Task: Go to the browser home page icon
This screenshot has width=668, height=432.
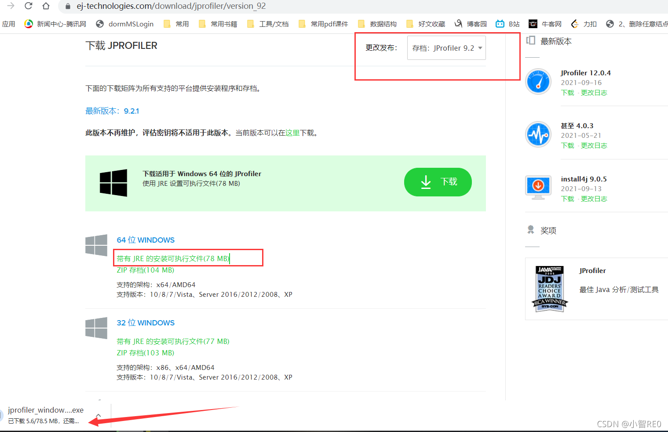Action: 46,6
